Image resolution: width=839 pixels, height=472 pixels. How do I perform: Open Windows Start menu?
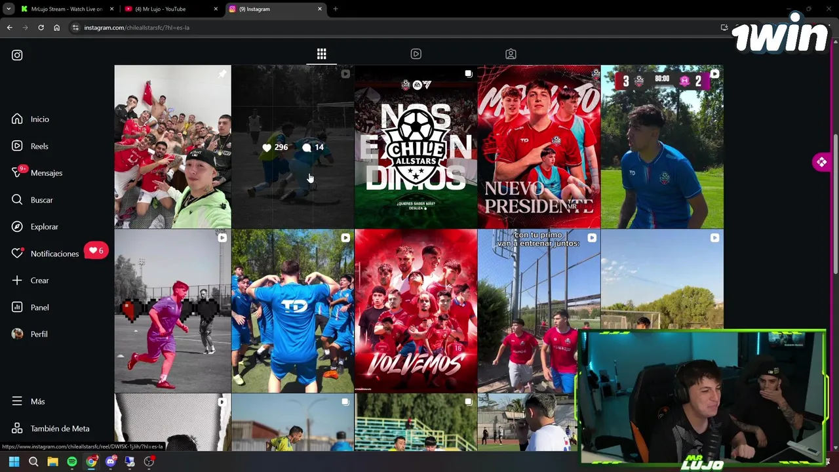(14, 462)
